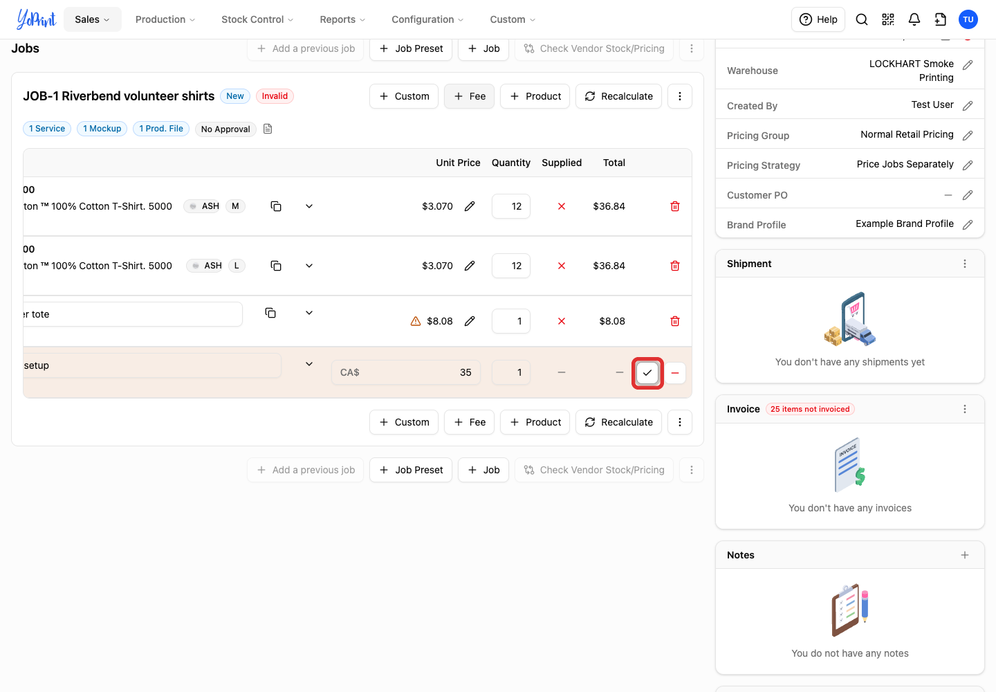Screen dimensions: 996x692
Task: Click the Help button
Action: [818, 19]
